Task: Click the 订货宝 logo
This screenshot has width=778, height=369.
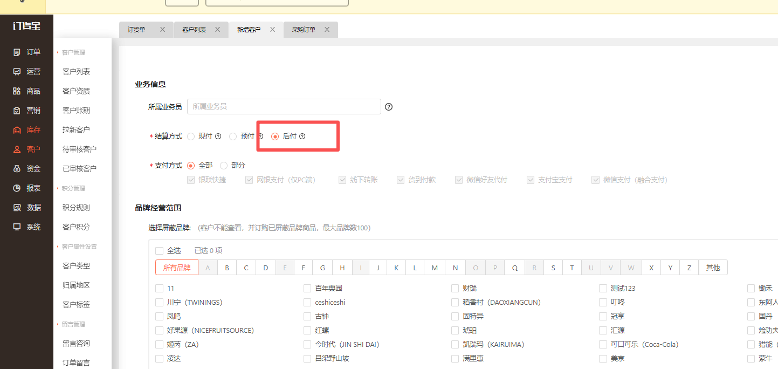Action: pyautogui.click(x=26, y=26)
